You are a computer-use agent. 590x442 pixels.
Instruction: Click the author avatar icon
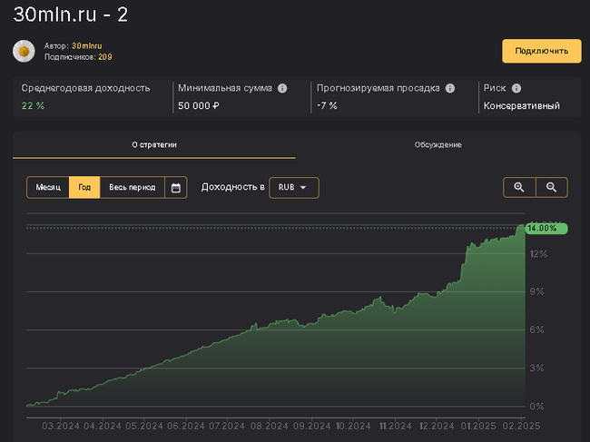[x=24, y=51]
